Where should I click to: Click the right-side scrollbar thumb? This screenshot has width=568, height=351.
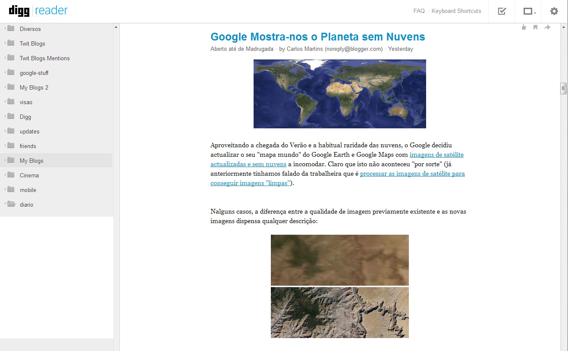pos(563,88)
